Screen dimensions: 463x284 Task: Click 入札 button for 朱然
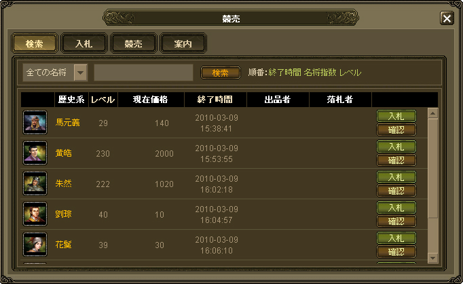(x=396, y=177)
